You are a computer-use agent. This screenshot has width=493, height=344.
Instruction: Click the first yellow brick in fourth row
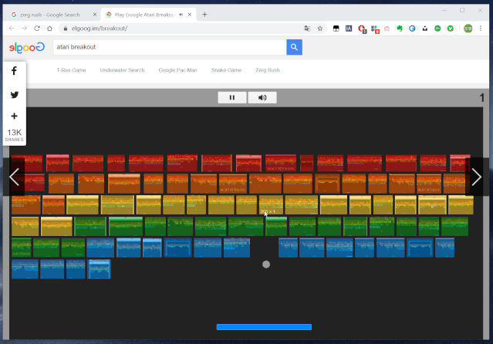point(25,227)
